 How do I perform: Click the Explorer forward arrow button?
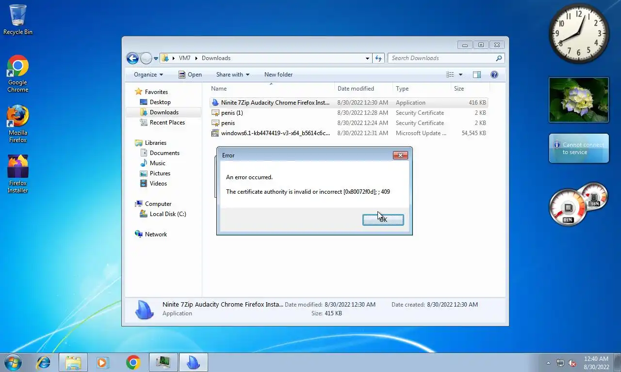(x=146, y=58)
